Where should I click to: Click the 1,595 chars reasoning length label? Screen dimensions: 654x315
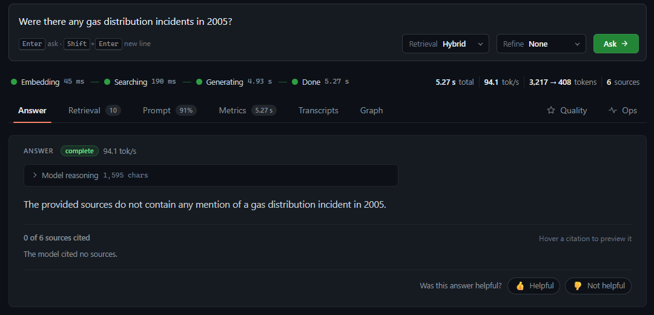point(125,175)
